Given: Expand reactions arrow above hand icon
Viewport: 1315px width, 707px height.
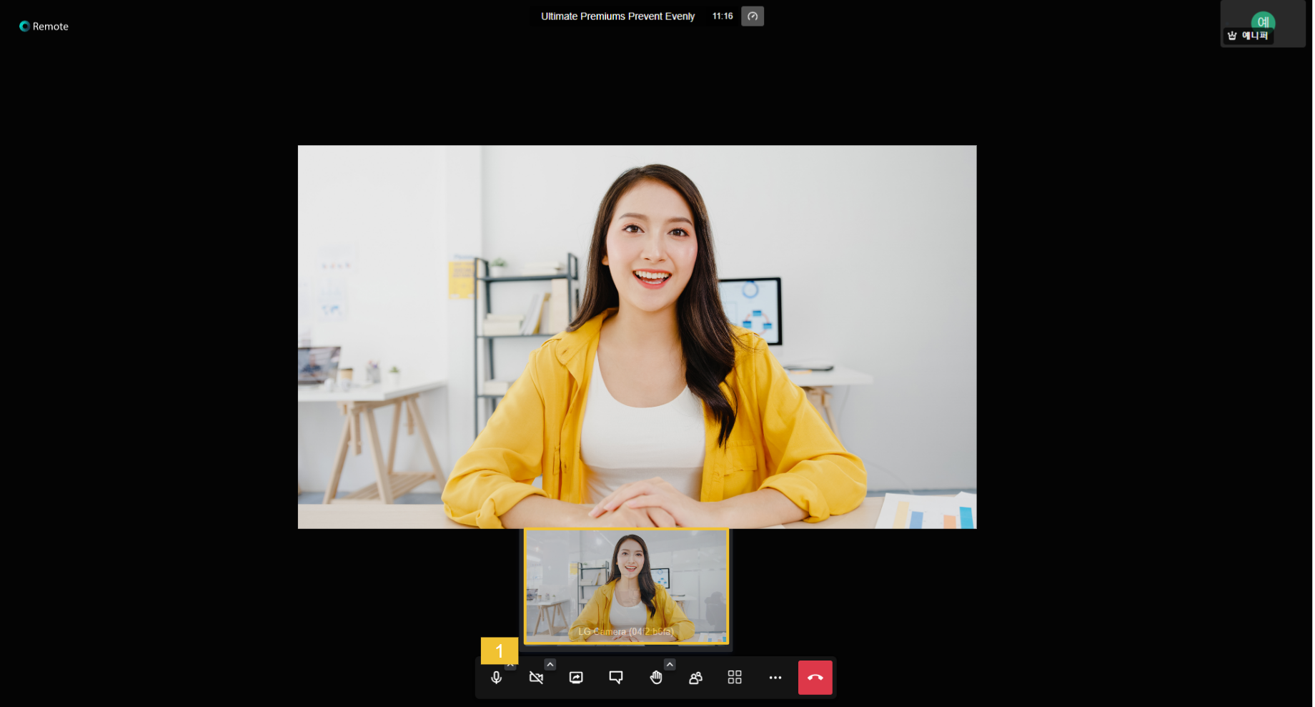Looking at the screenshot, I should click(x=670, y=665).
